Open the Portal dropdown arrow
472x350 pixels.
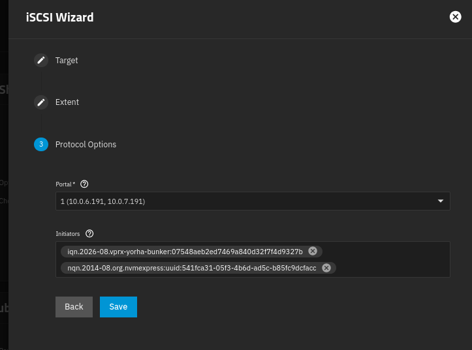[441, 201]
